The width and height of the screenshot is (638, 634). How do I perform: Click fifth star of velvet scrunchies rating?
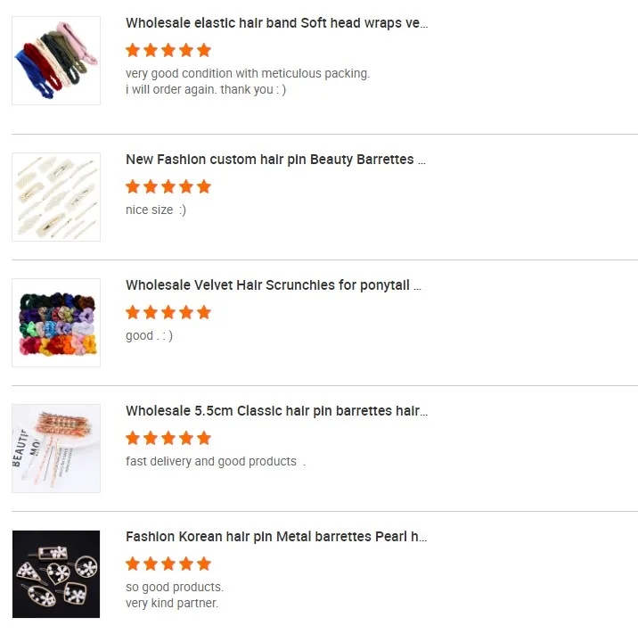pos(204,312)
